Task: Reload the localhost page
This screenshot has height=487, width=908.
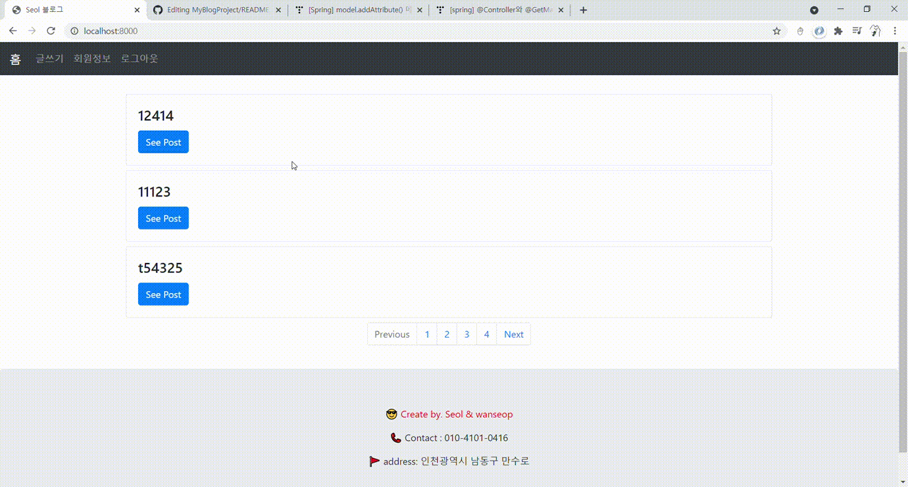Action: pos(51,31)
